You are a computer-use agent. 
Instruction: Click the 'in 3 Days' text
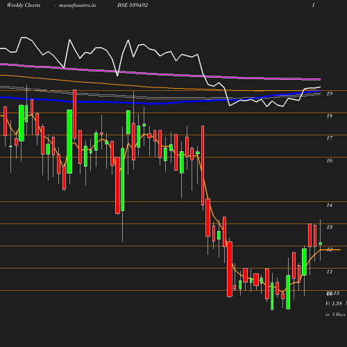coord(335,314)
